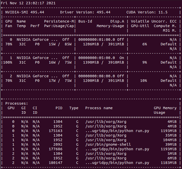182x169 pixels.
Task: Click the Bus-Id column header
Action: (x=85, y=21)
